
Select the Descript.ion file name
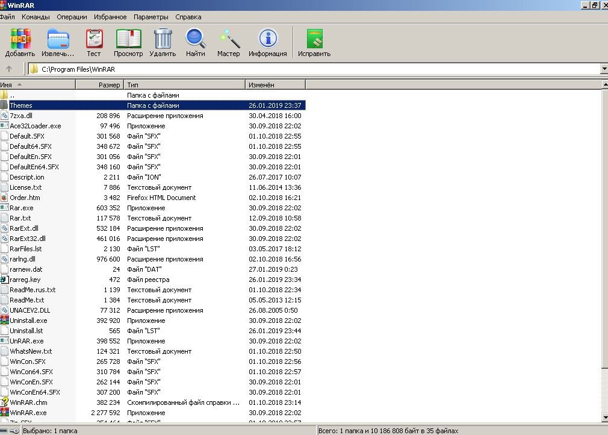[x=26, y=177]
